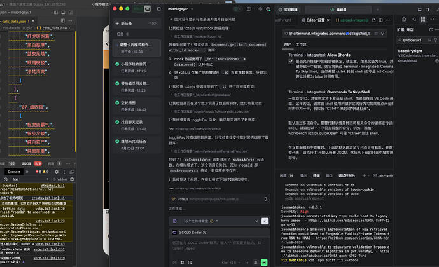The width and height of the screenshot is (439, 267).
Task: Expand more DevTools tabs chevron
Action: pos(27,172)
